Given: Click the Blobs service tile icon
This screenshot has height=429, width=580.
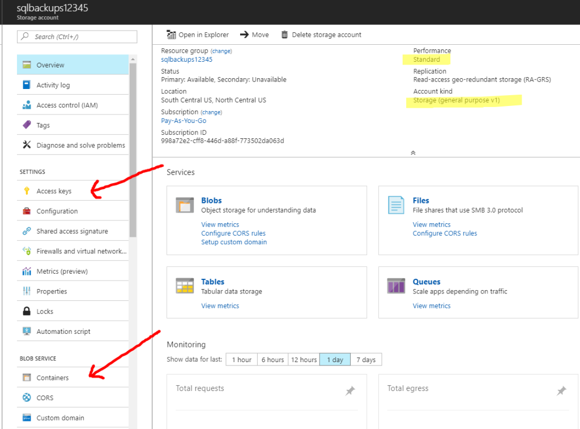Looking at the screenshot, I should coord(185,205).
